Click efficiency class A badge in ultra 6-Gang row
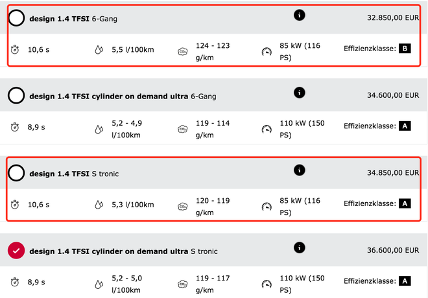This screenshot has width=428, height=298. [x=405, y=126]
